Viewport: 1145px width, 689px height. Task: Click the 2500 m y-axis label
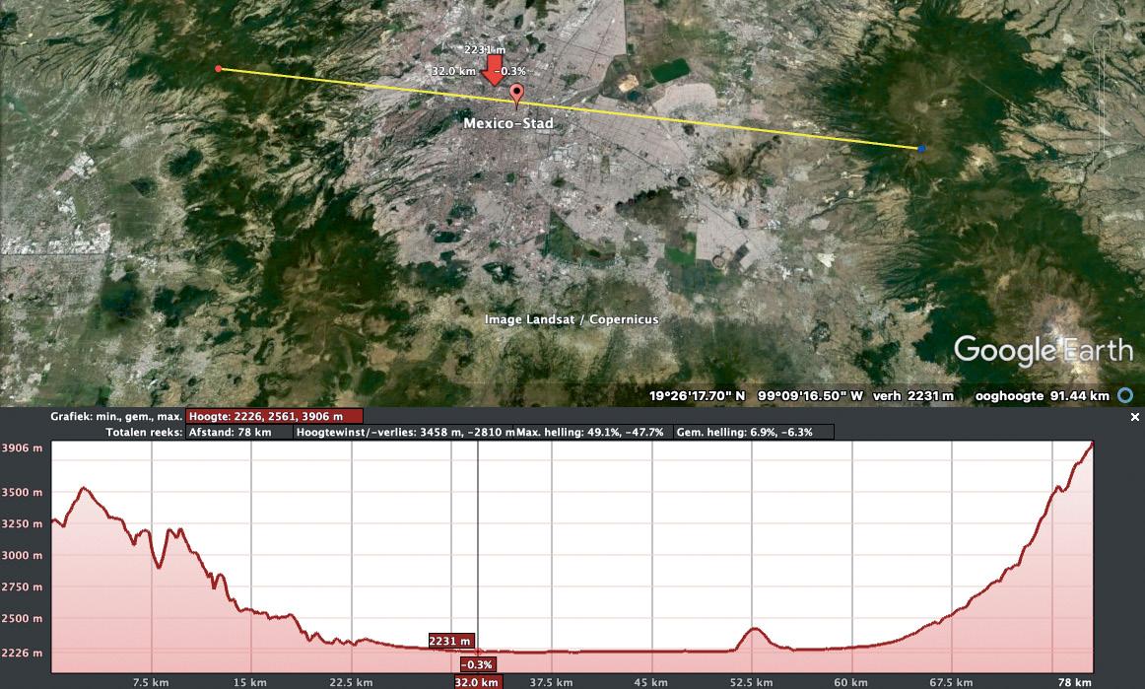pos(22,618)
